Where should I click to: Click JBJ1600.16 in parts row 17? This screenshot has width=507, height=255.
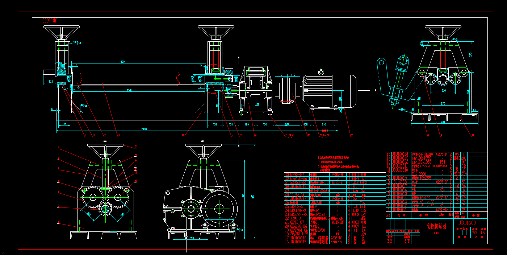pyautogui.click(x=299, y=238)
